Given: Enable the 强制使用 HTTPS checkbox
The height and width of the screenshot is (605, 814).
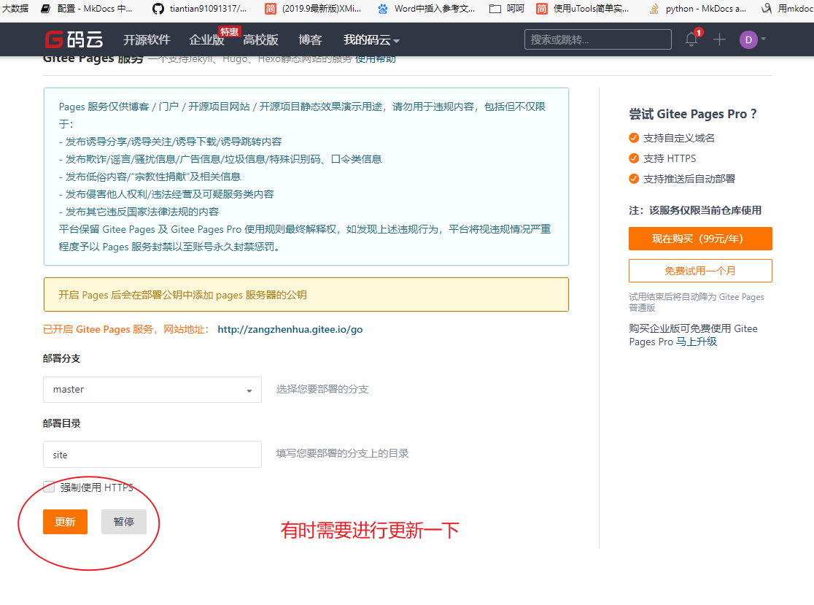Looking at the screenshot, I should click(x=49, y=487).
